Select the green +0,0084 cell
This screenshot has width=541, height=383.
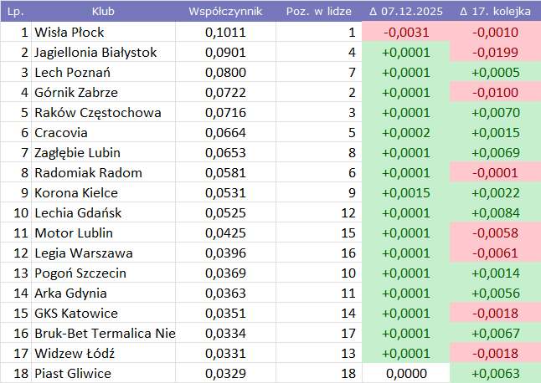495,213
